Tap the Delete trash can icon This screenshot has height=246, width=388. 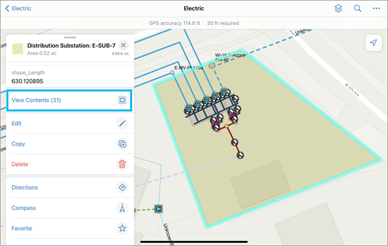[122, 164]
